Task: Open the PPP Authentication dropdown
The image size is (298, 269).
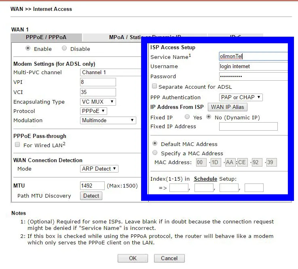Action: tap(241, 97)
